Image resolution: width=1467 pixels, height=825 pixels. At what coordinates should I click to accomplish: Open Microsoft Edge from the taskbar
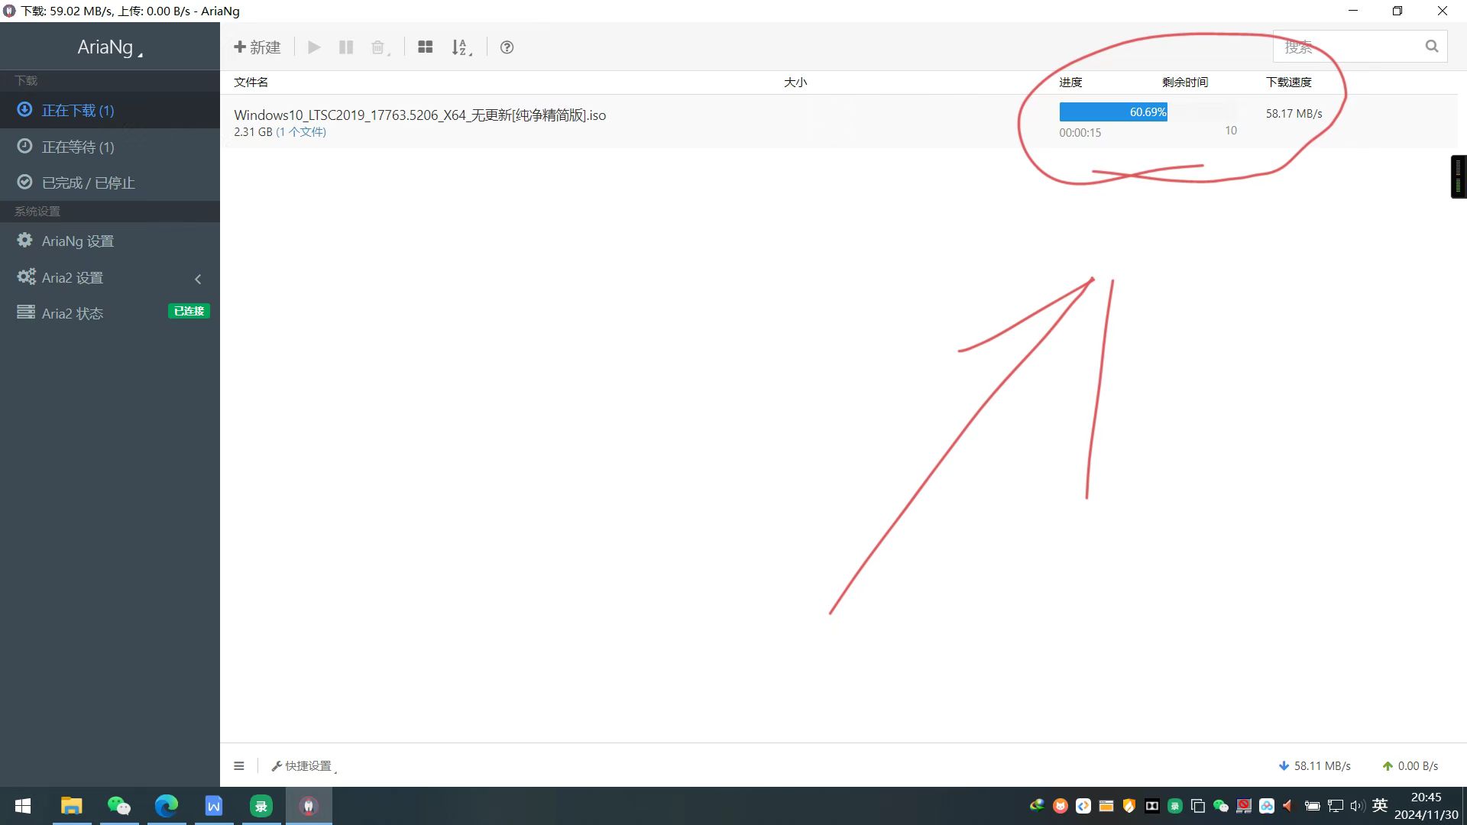coord(166,806)
